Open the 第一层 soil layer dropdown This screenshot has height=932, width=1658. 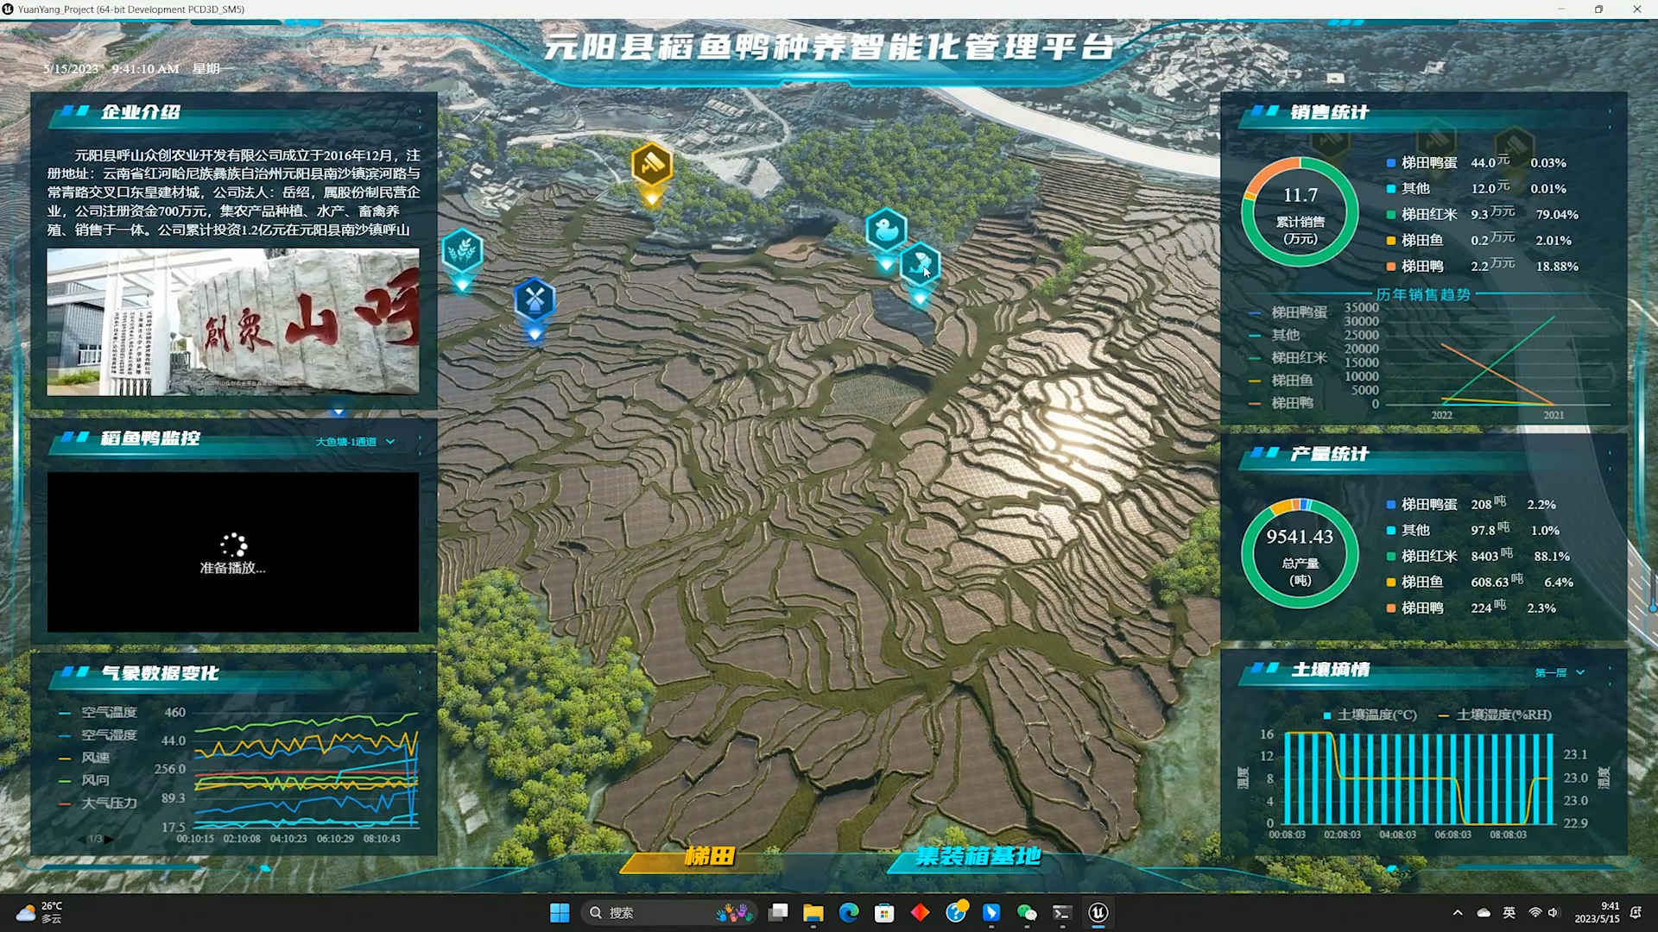pos(1560,673)
